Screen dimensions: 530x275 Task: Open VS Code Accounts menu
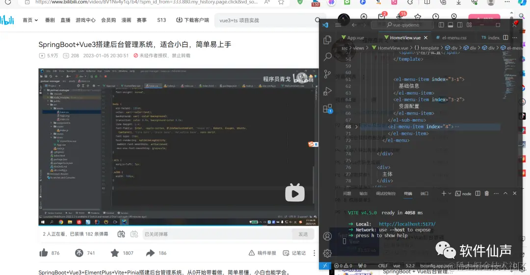pyautogui.click(x=327, y=236)
